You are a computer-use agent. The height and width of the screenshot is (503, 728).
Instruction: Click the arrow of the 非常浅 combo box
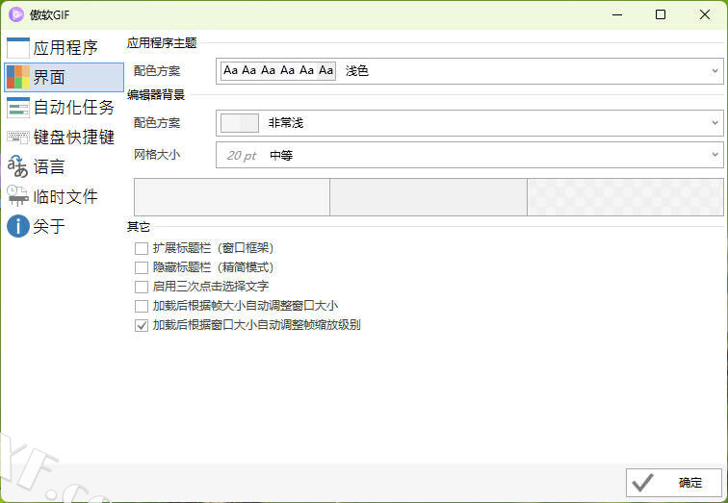tap(715, 123)
